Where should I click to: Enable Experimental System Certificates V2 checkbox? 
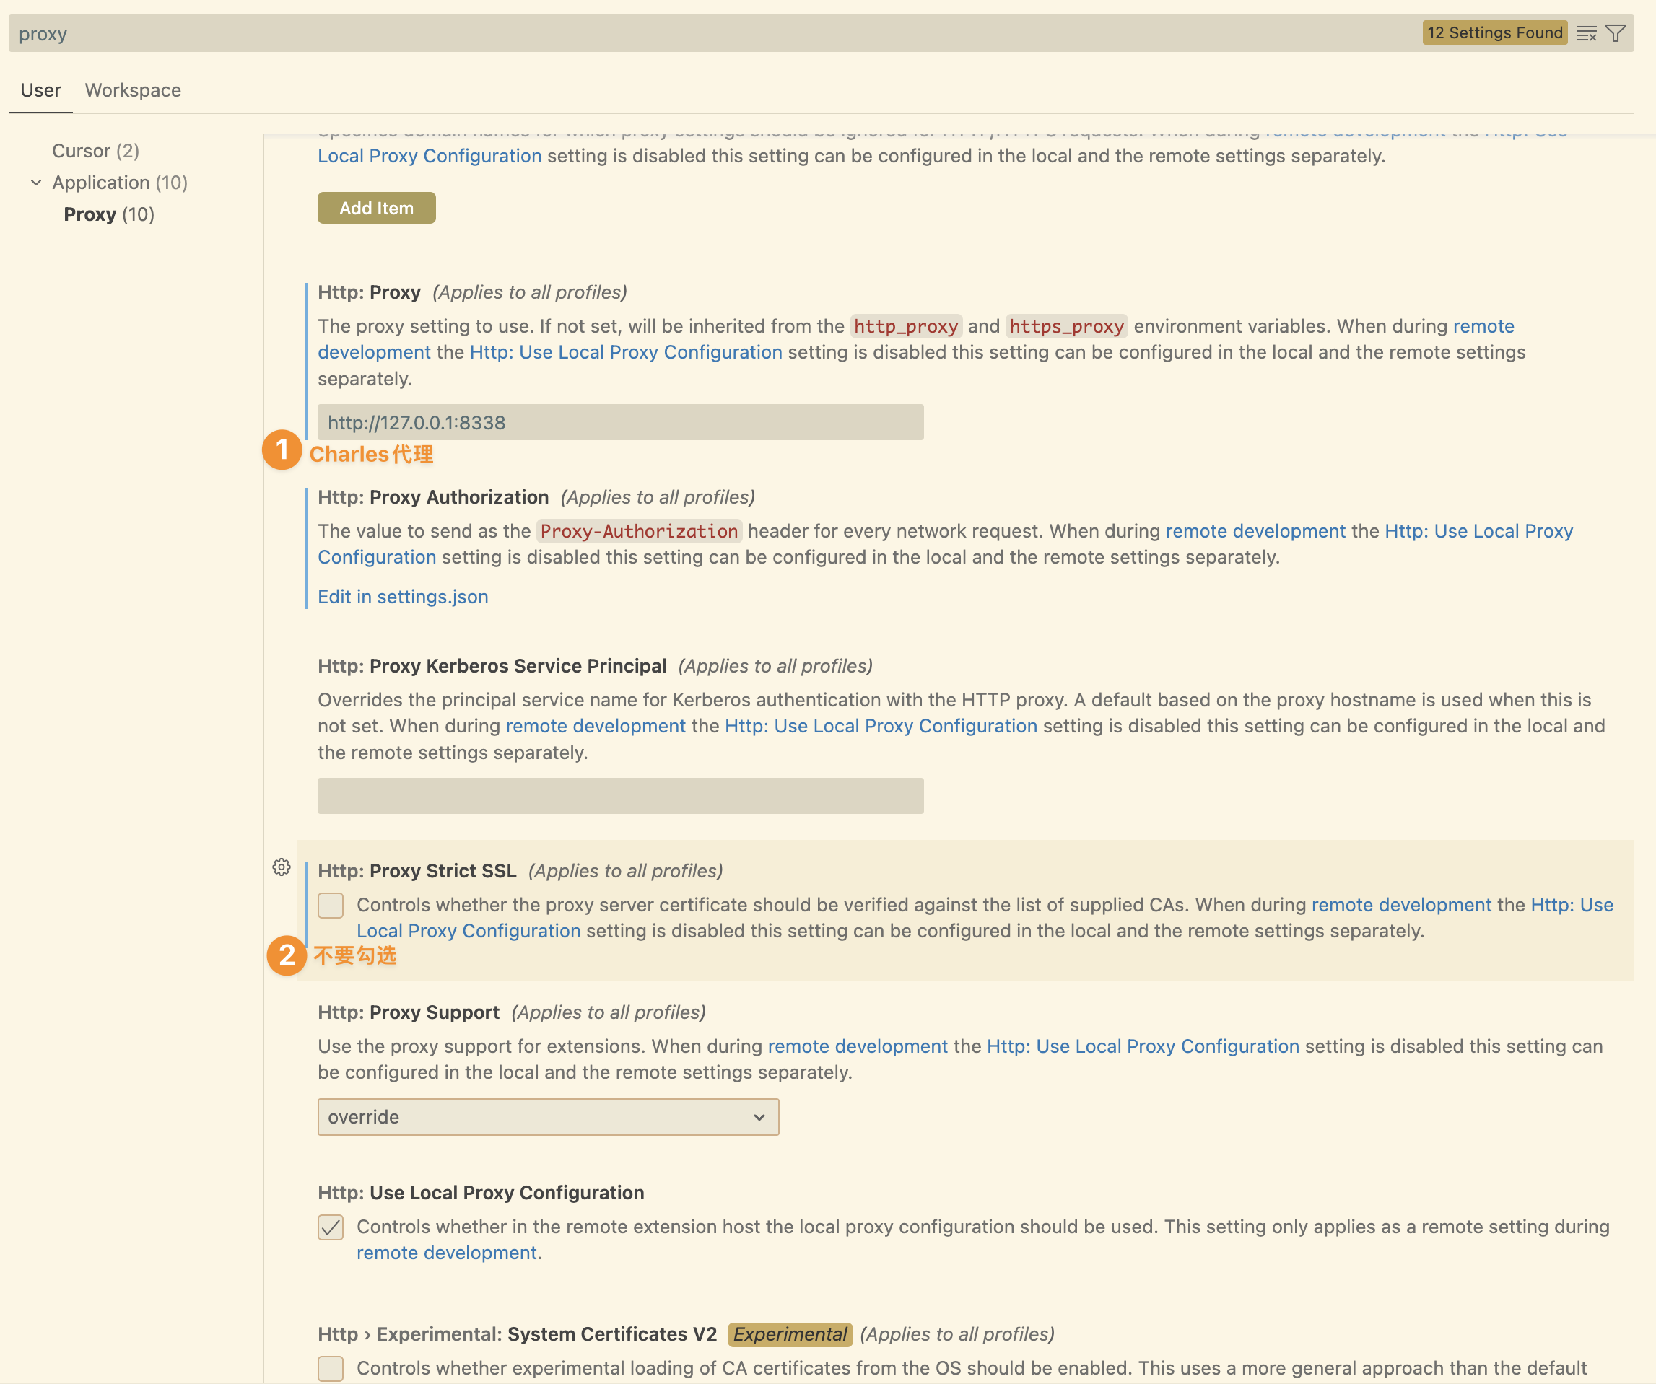(331, 1367)
